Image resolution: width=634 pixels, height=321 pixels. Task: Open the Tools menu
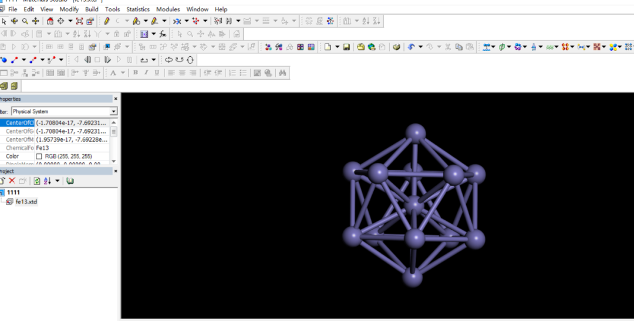(x=112, y=9)
